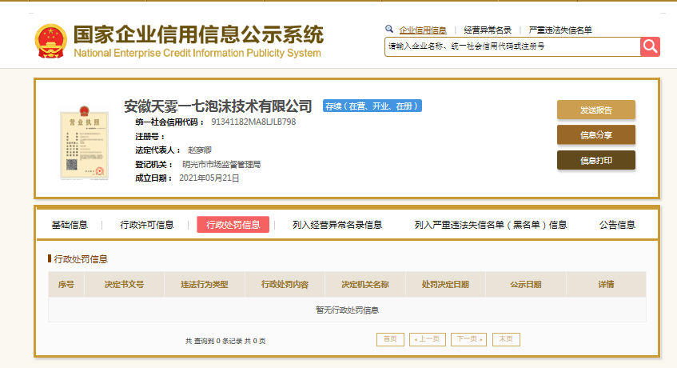This screenshot has width=677, height=368.
Task: Click the 决定机关名称 column header
Action: click(x=365, y=284)
